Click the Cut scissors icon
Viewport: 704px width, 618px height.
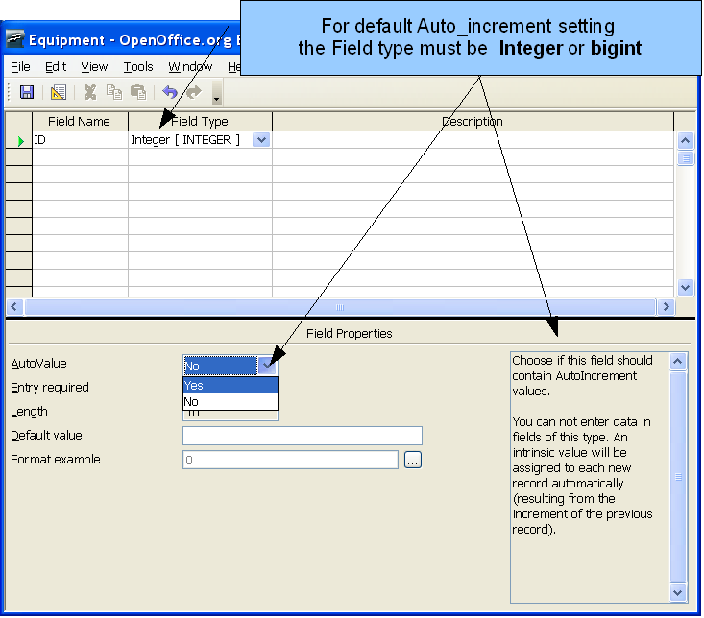(90, 92)
